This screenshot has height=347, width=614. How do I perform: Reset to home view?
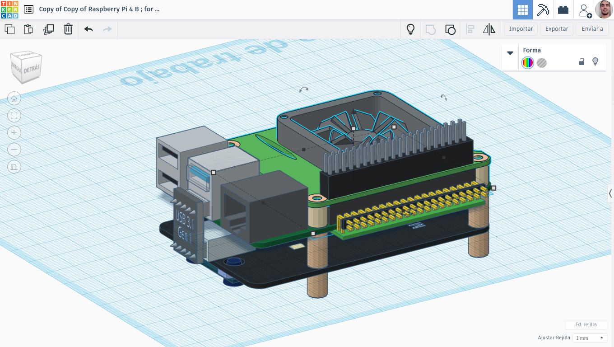click(x=14, y=98)
